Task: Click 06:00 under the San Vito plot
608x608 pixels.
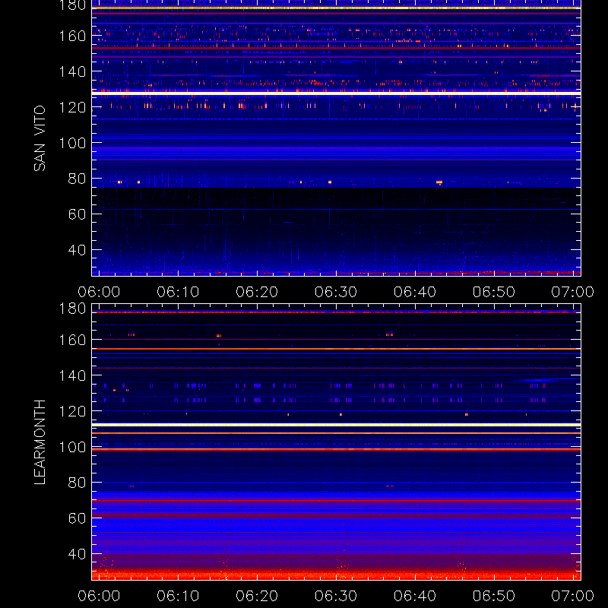Action: [99, 292]
